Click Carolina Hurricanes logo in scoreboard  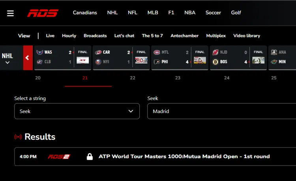[98, 52]
